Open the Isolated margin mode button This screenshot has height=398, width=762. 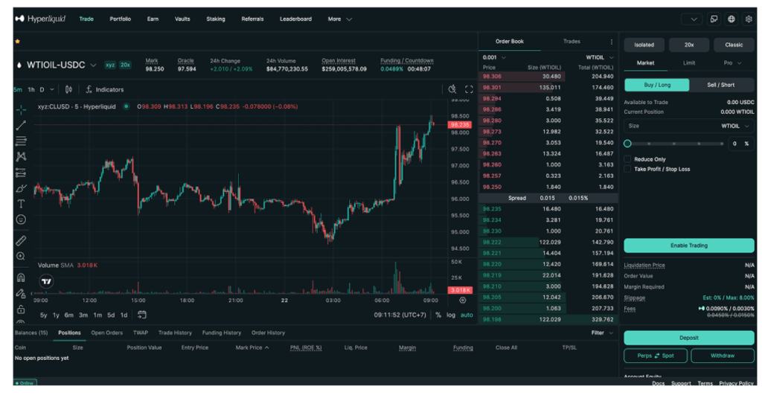[644, 45]
